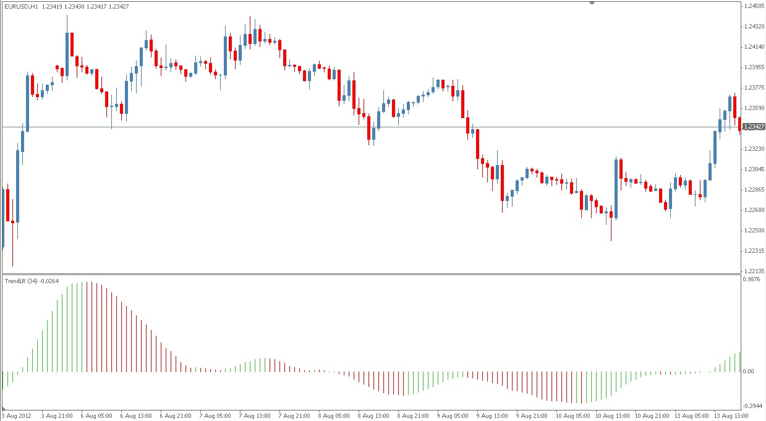Click the 9 Aug 13:00 time label
Screen dimensions: 766x421
tap(492, 416)
